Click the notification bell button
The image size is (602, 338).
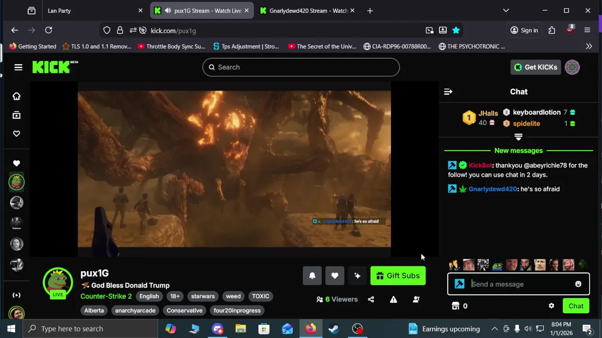point(312,276)
